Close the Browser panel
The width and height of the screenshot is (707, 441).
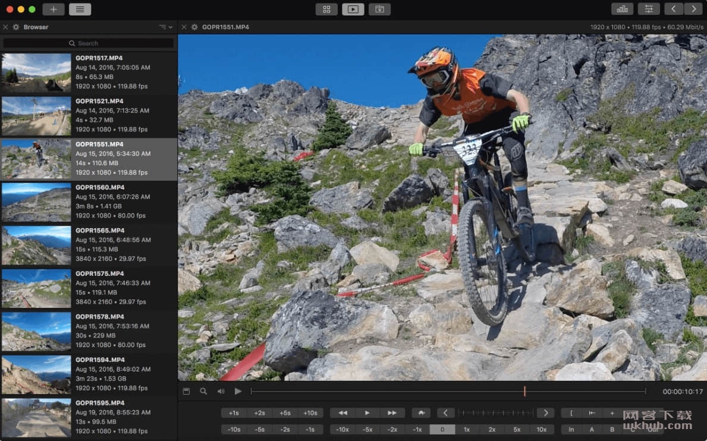pyautogui.click(x=5, y=27)
